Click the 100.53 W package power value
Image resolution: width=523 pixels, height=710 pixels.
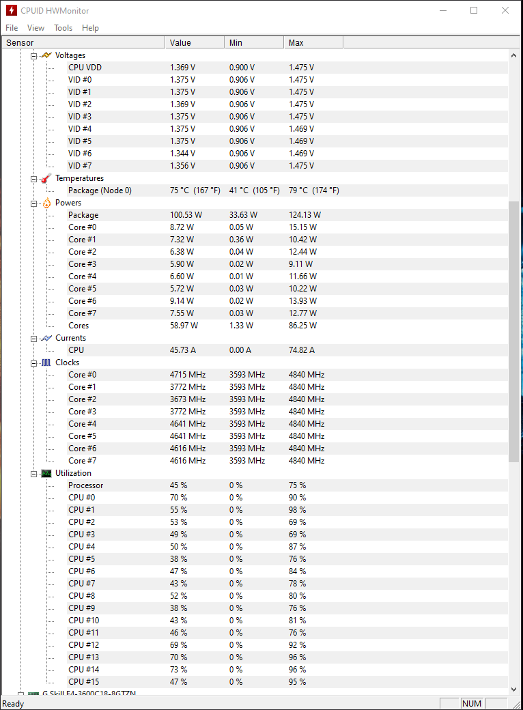click(186, 214)
